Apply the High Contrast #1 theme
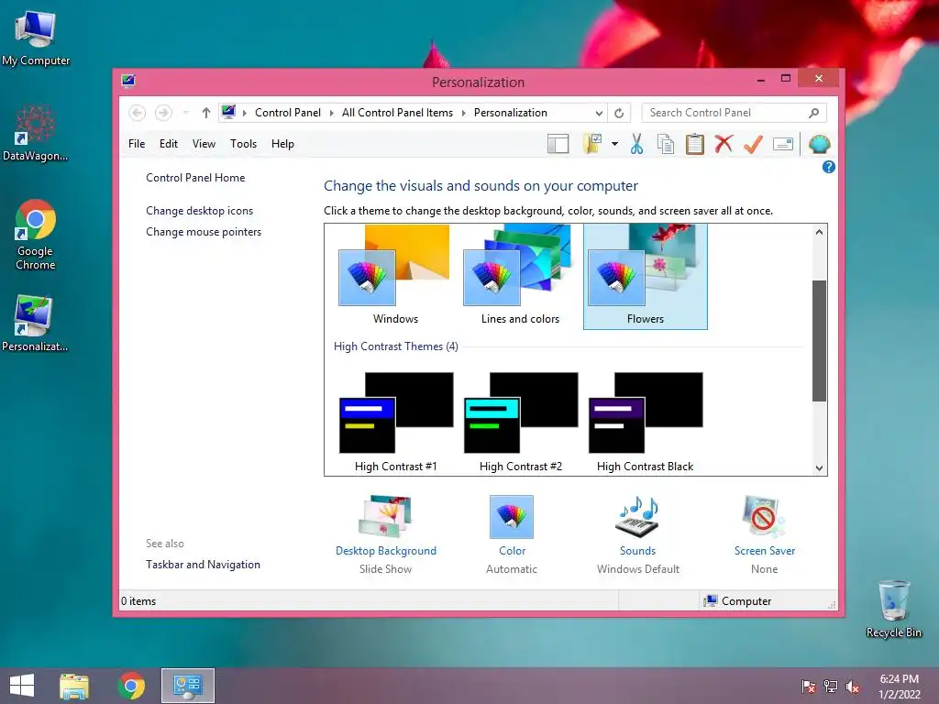Screen dimensions: 939x704 pos(395,422)
